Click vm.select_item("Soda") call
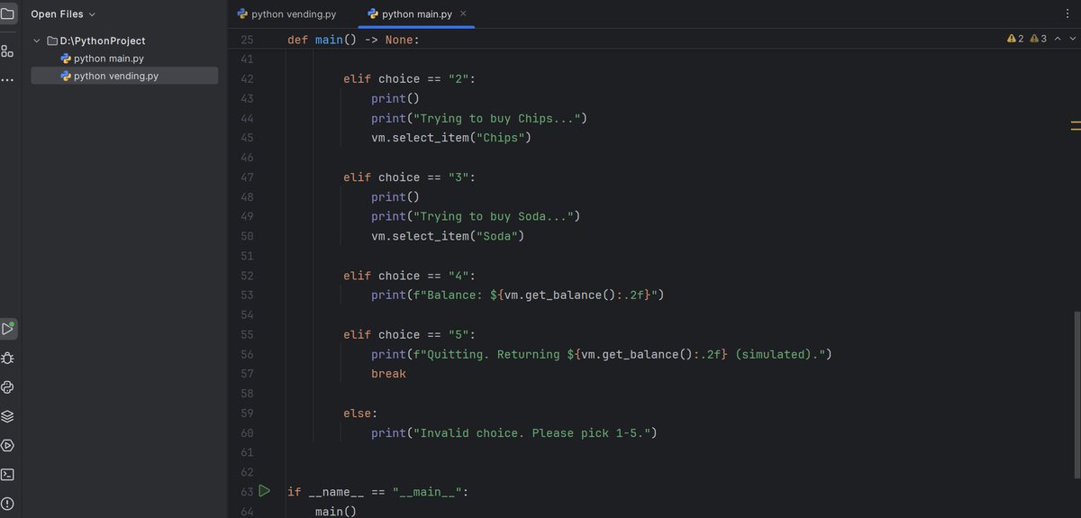 click(x=448, y=236)
